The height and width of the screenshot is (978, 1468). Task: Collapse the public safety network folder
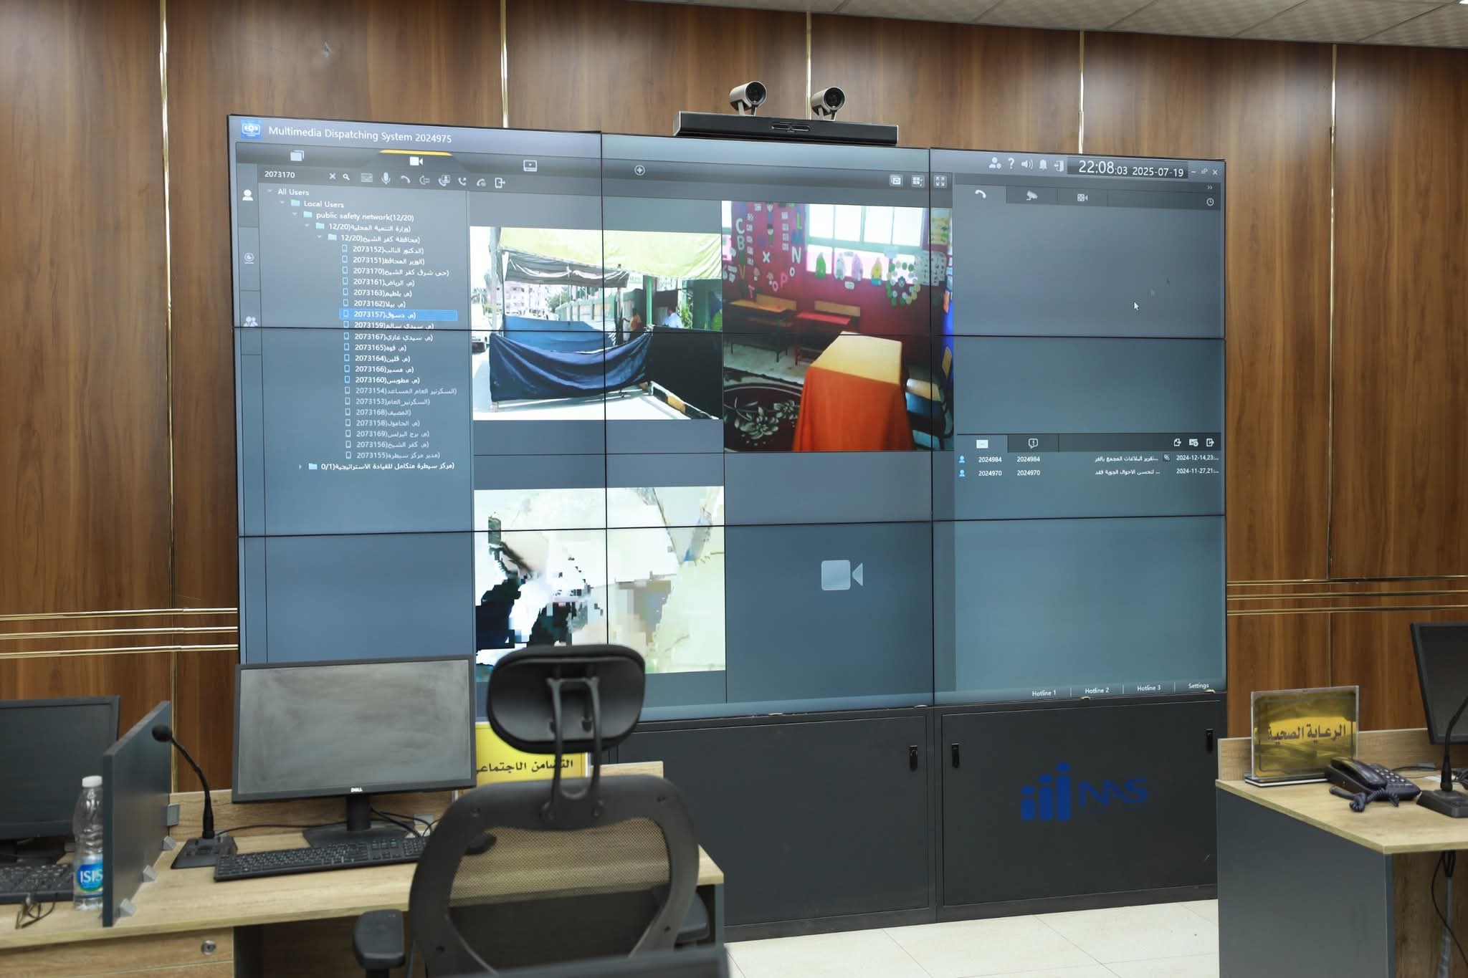(295, 214)
